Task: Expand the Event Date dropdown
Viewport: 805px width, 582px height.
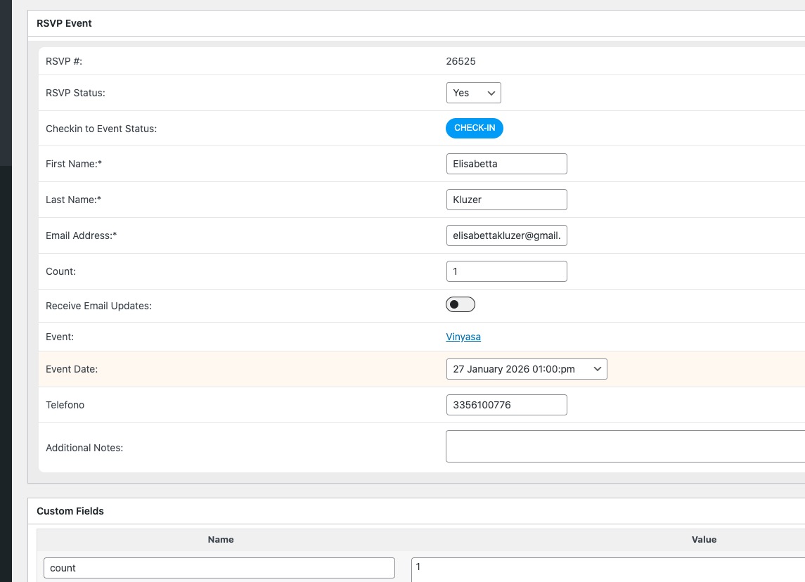Action: (x=526, y=369)
